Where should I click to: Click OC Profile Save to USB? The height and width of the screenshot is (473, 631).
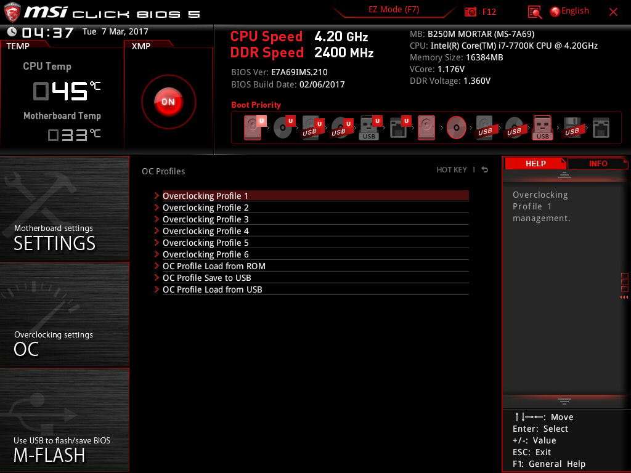point(206,278)
